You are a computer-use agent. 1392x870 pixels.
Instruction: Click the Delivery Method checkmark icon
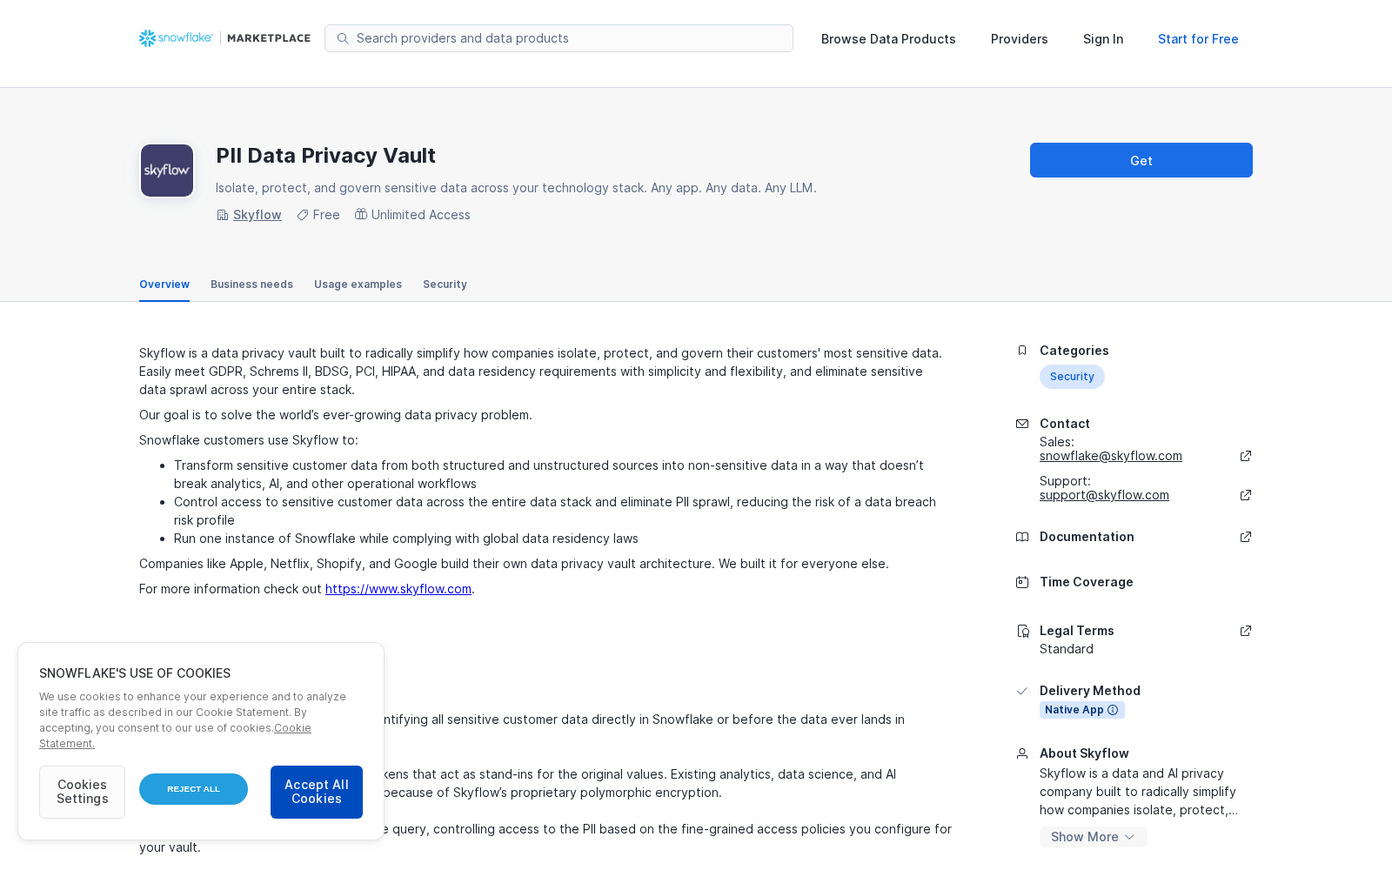pos(1022,691)
